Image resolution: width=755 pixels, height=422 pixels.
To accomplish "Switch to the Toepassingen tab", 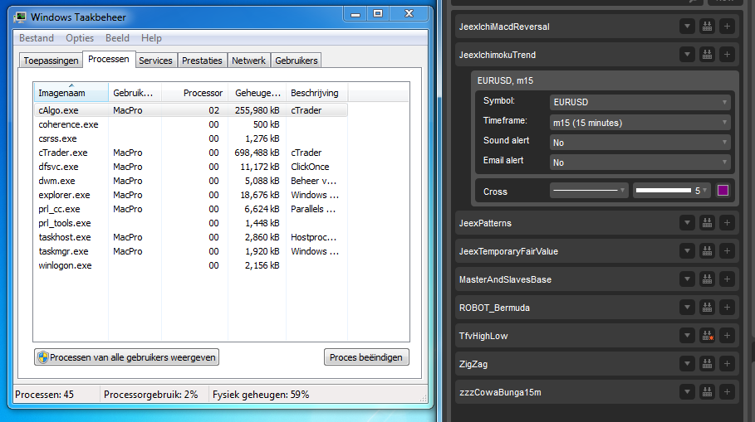I will (51, 61).
